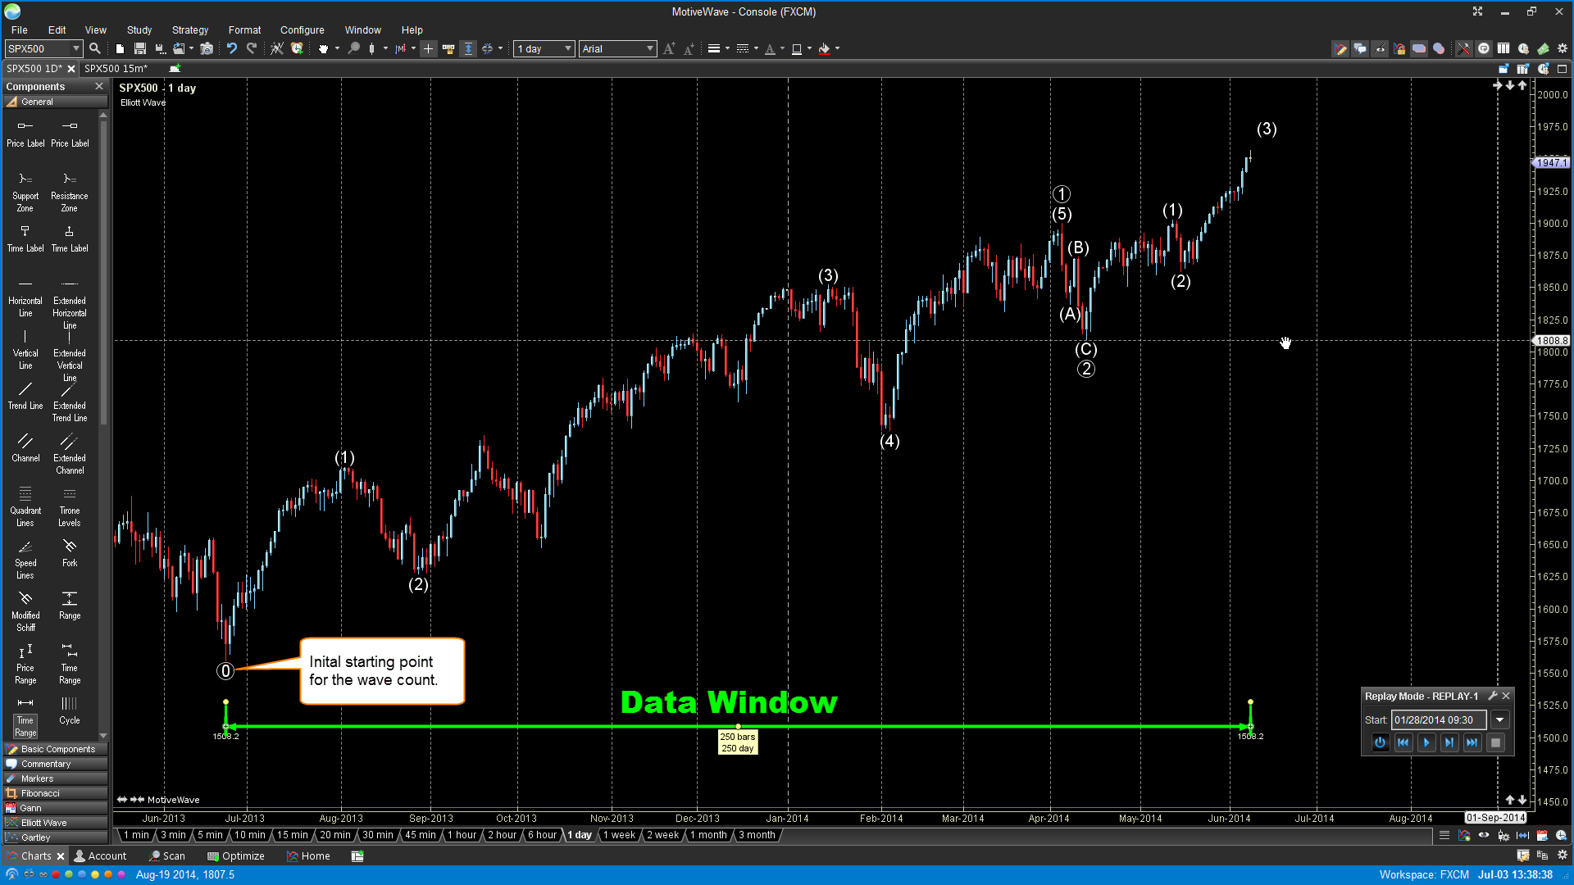
Task: Click the Undo arrow icon
Action: point(232,48)
